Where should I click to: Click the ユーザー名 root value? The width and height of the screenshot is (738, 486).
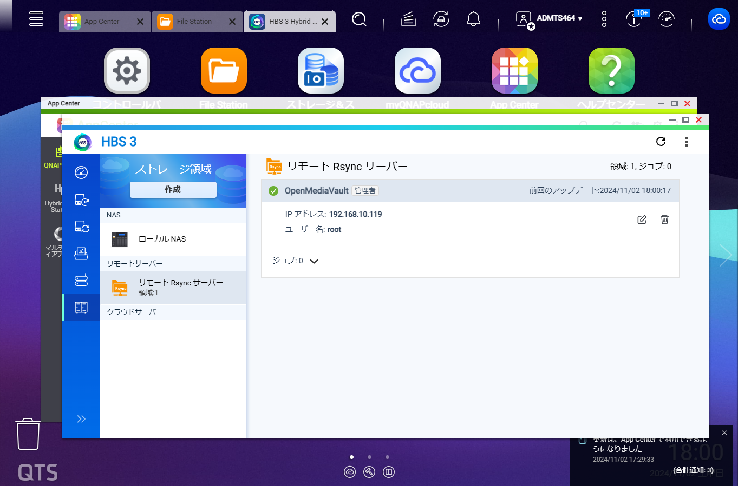334,229
